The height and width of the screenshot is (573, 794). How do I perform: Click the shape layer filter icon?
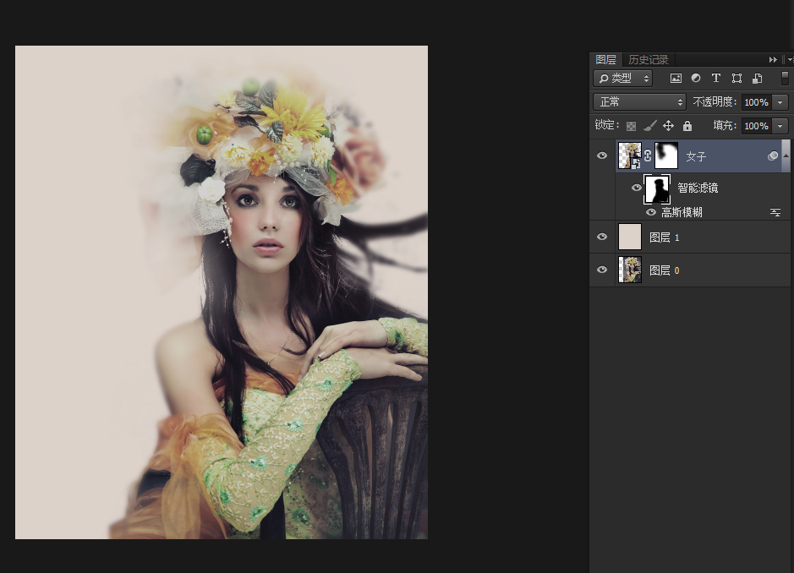click(x=737, y=78)
